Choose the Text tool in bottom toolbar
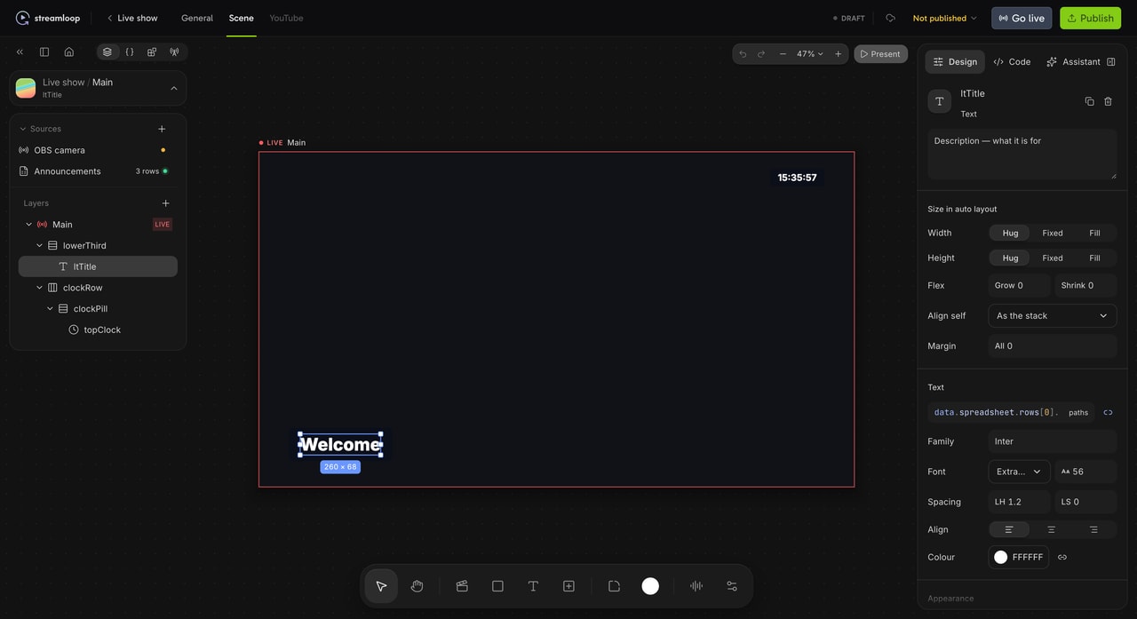1137x619 pixels. click(x=533, y=586)
